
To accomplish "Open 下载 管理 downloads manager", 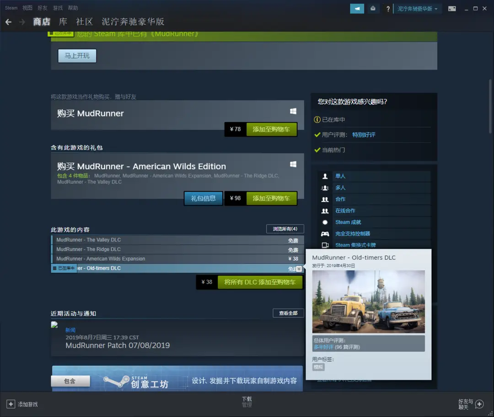I will [247, 402].
